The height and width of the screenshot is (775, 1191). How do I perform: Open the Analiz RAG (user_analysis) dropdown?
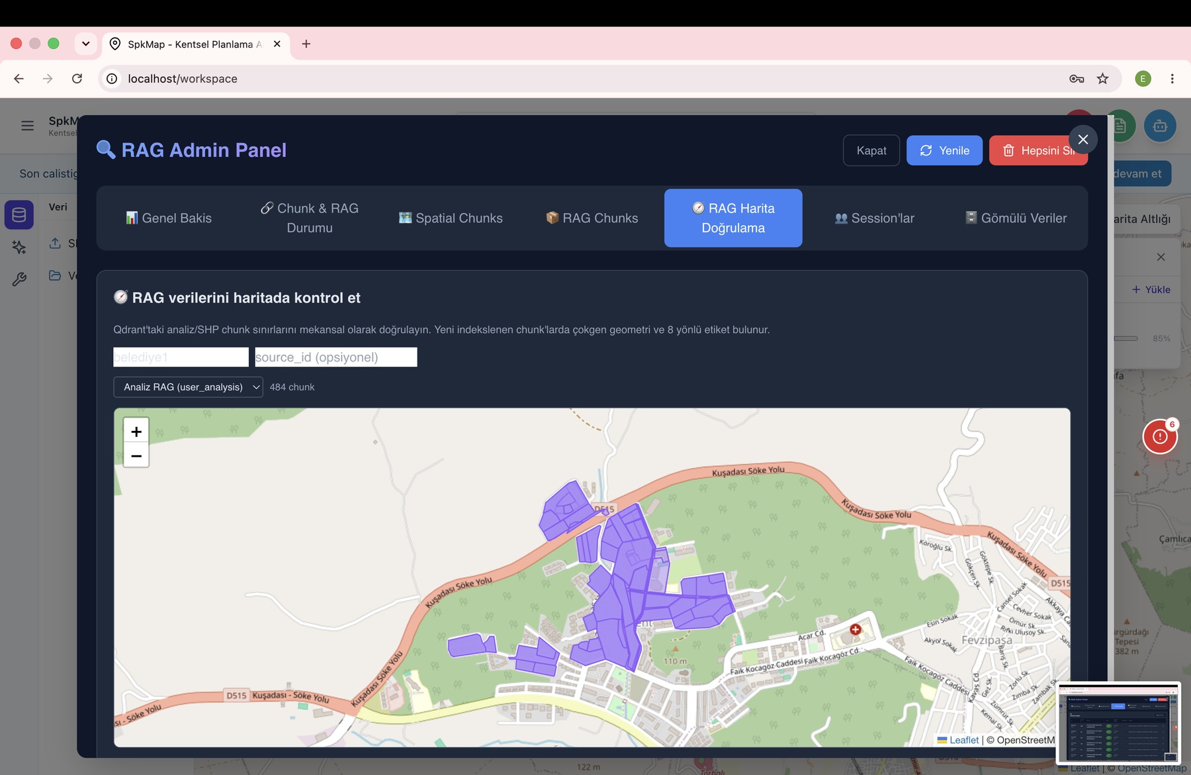click(188, 387)
